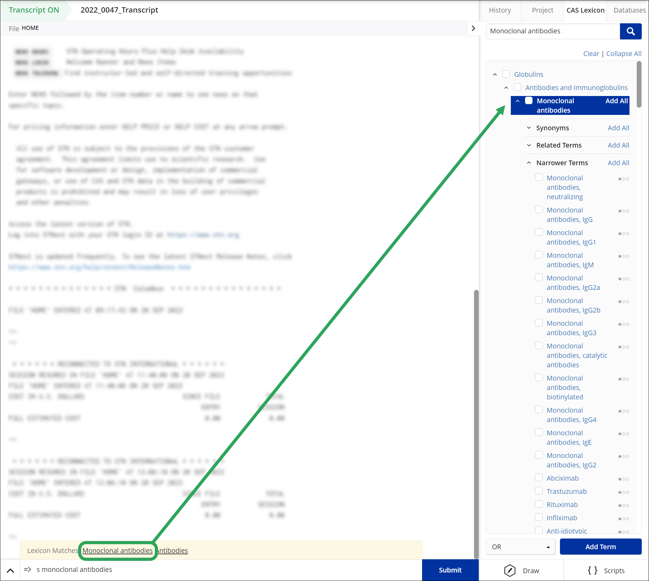Viewport: 649px width, 581px height.
Task: Expand the Related Terms section
Action: [x=529, y=145]
